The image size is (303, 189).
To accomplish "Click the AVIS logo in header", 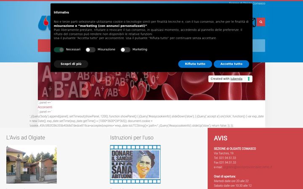I will point(44,23).
